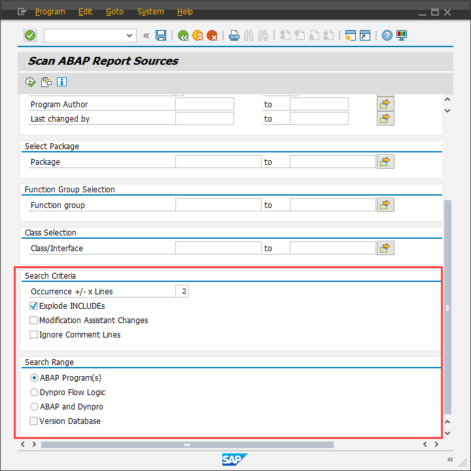Click the SAP window menu icon
This screenshot has width=471, height=471.
(x=22, y=12)
